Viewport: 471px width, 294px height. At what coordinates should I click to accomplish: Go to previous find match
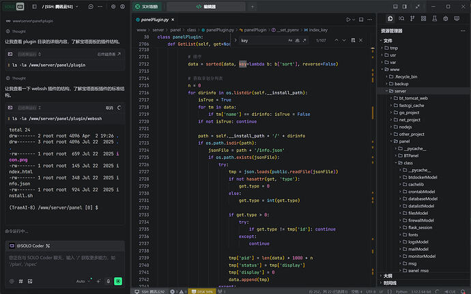tap(337, 40)
